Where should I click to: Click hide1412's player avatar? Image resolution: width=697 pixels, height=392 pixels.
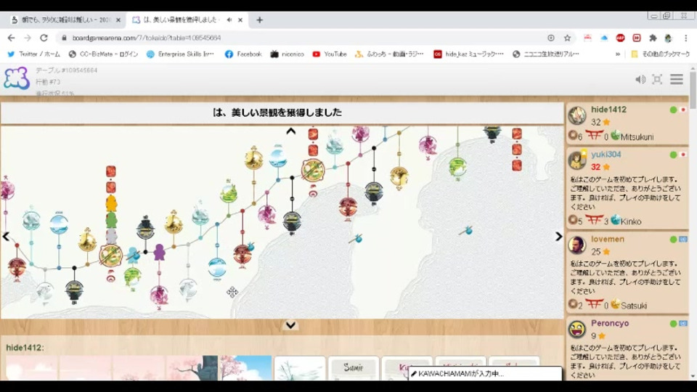tap(577, 116)
